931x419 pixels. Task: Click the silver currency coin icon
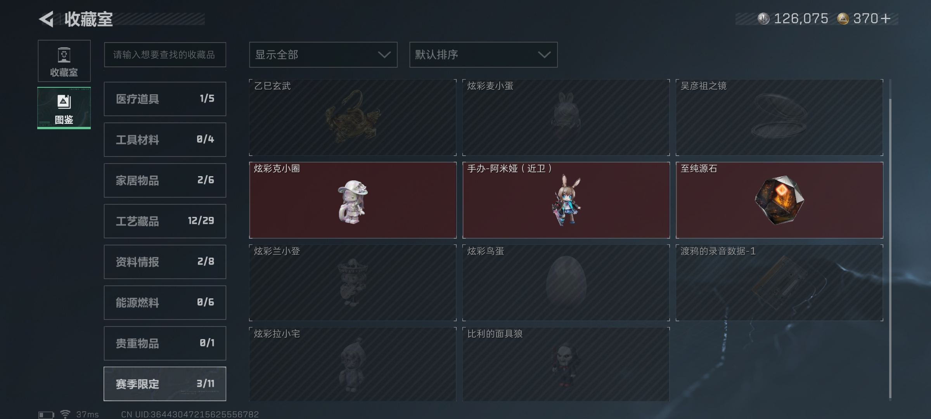(x=763, y=19)
